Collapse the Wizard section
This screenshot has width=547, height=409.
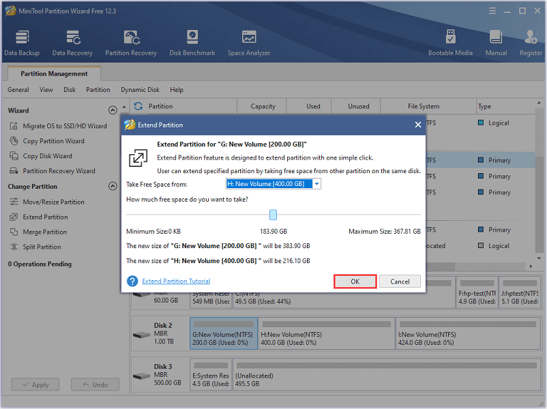point(113,110)
